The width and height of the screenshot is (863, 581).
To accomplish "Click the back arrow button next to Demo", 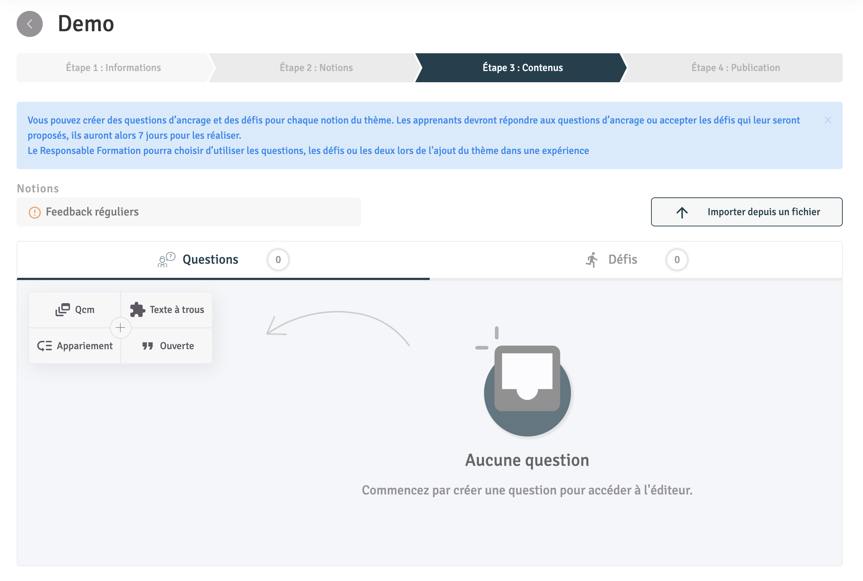I will tap(30, 24).
